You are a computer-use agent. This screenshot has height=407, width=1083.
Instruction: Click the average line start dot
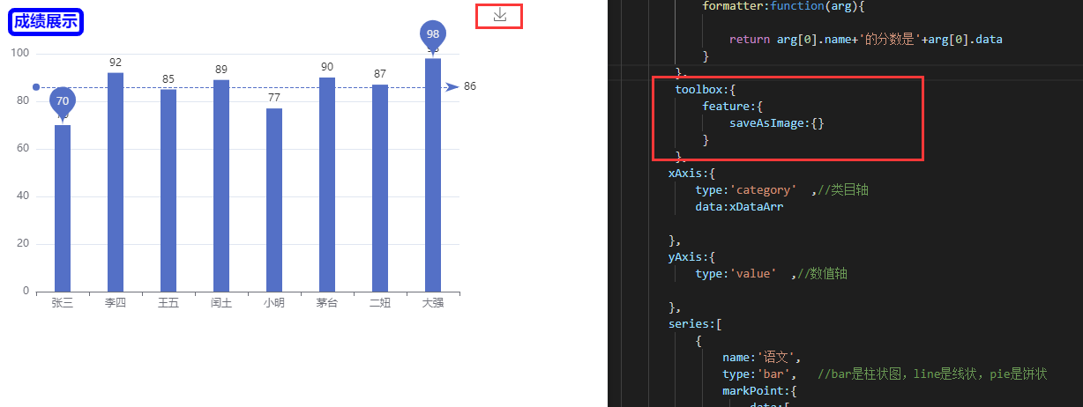[x=35, y=87]
